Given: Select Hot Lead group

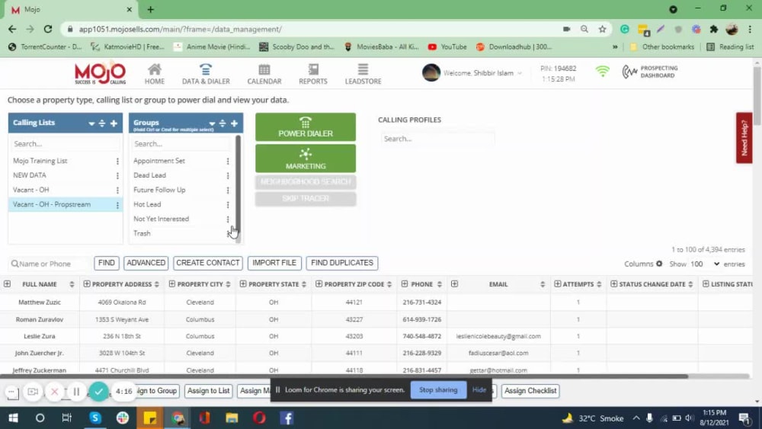Looking at the screenshot, I should (147, 204).
